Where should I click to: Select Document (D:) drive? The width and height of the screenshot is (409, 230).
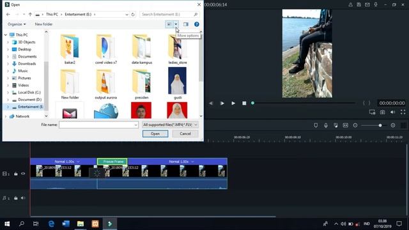[x=30, y=100]
